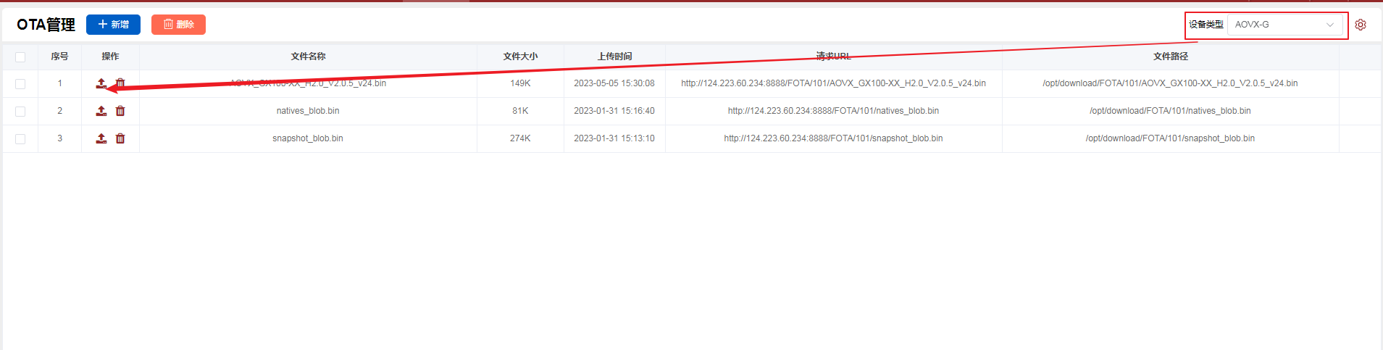The image size is (1383, 350).
Task: Click the dropdown chevron arrow beside AOVX-G
Action: pyautogui.click(x=1330, y=25)
